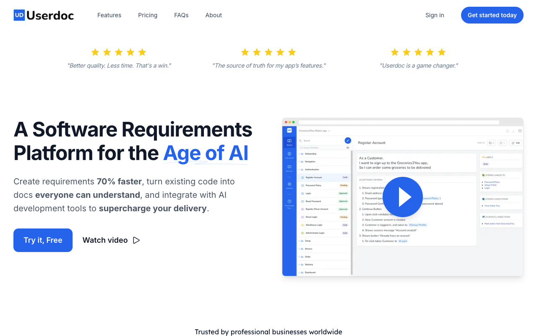
Task: Click the 'supercharge your delivery' bold text
Action: (x=153, y=208)
